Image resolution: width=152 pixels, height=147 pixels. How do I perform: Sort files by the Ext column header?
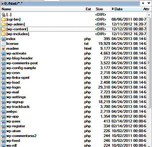point(90,9)
